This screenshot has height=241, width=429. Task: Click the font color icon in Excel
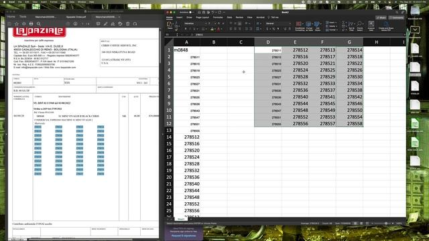(x=219, y=29)
